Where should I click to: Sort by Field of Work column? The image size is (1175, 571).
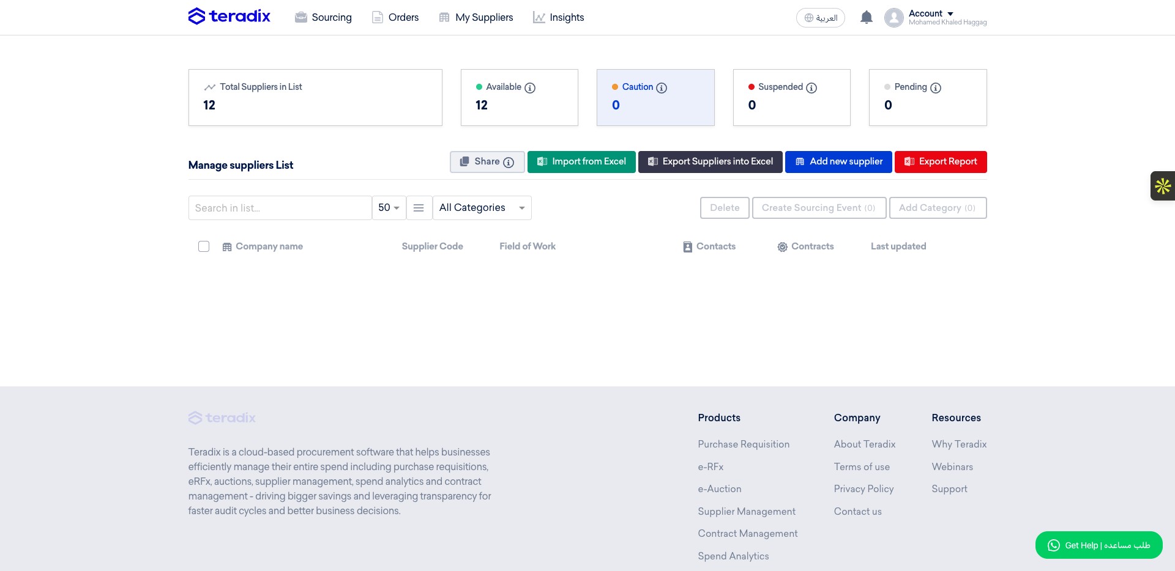tap(528, 246)
